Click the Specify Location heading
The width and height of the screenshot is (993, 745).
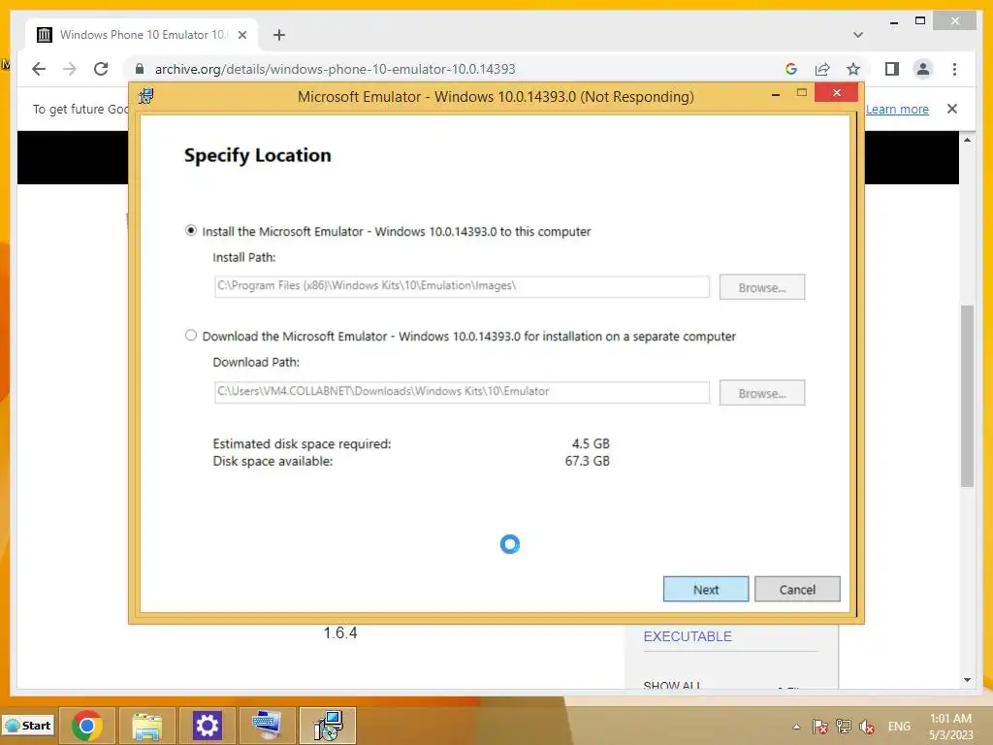pos(257,156)
